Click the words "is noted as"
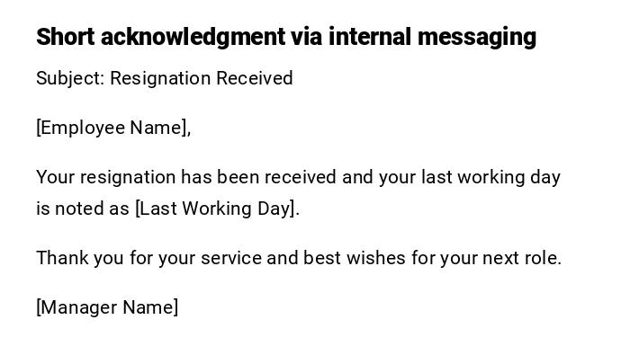This screenshot has height=364, width=630. 83,209
